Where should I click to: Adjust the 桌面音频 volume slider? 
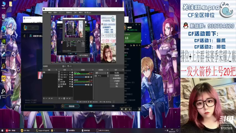pos(80,85)
